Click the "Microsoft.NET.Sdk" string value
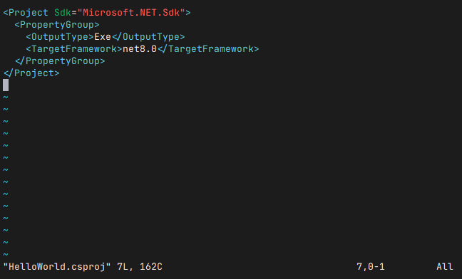Viewport: 462px width, 279px height. coord(131,13)
